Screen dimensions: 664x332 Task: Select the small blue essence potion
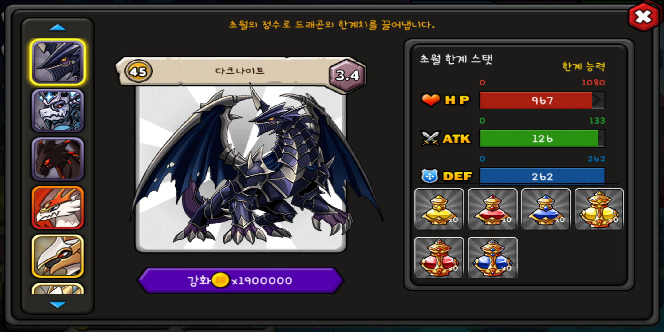[546, 209]
